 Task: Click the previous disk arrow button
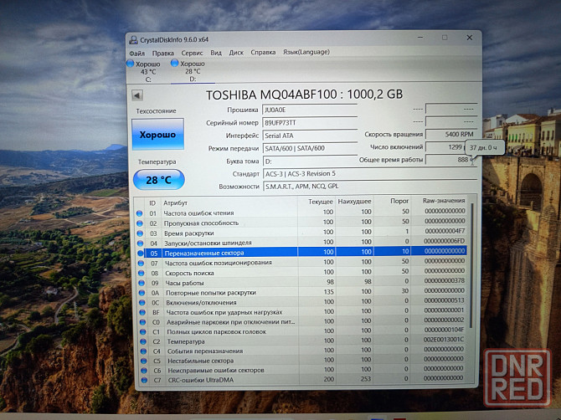(137, 95)
